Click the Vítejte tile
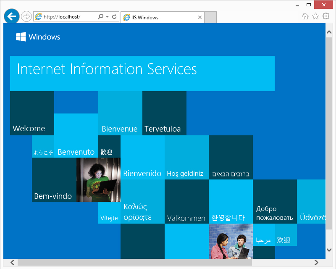Viewport: 336px width, 269px height. tap(109, 213)
